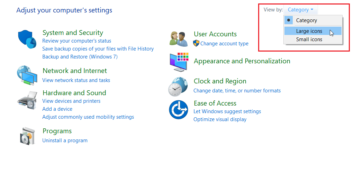Expand the View by Category dropdown
Screen dimensions: 363x172
pyautogui.click(x=300, y=10)
